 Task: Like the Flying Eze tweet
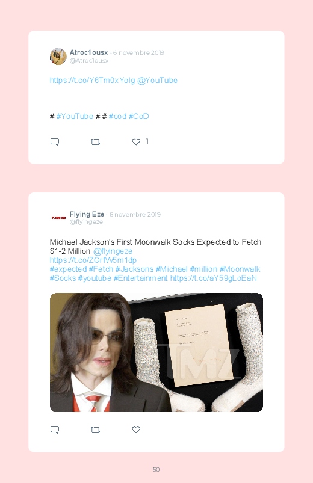[x=136, y=429]
